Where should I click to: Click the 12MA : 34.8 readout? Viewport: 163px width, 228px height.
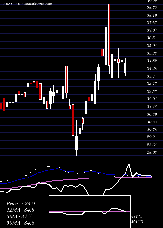tap(21, 210)
